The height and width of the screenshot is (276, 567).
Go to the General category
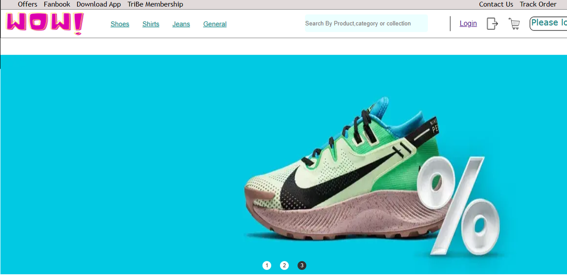coord(215,24)
